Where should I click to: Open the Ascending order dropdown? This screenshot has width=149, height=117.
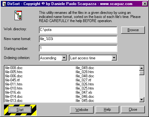pos(64,58)
